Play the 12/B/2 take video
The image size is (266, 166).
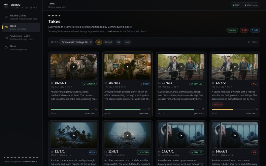(x=127, y=135)
